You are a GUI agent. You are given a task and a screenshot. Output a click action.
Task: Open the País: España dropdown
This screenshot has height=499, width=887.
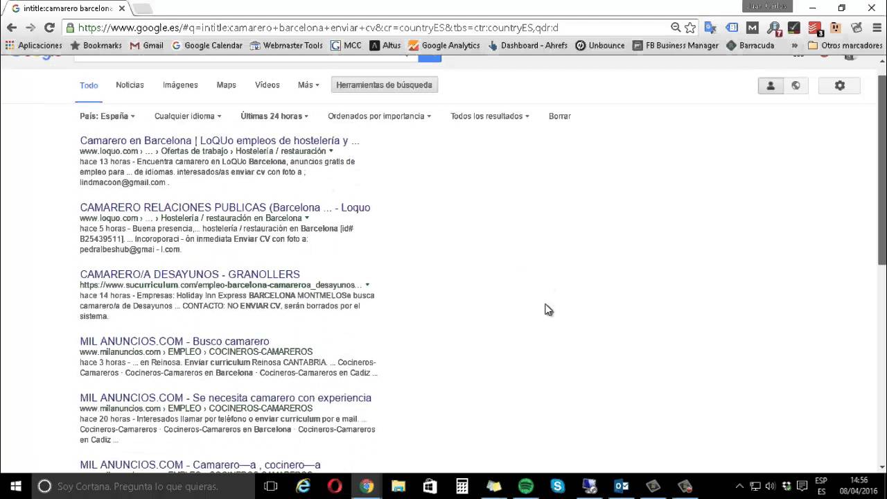tap(107, 116)
